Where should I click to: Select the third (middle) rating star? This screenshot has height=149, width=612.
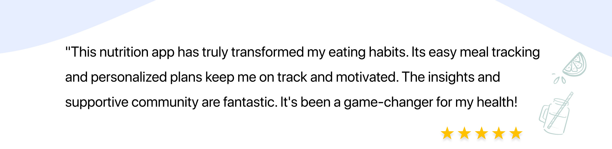pyautogui.click(x=482, y=133)
